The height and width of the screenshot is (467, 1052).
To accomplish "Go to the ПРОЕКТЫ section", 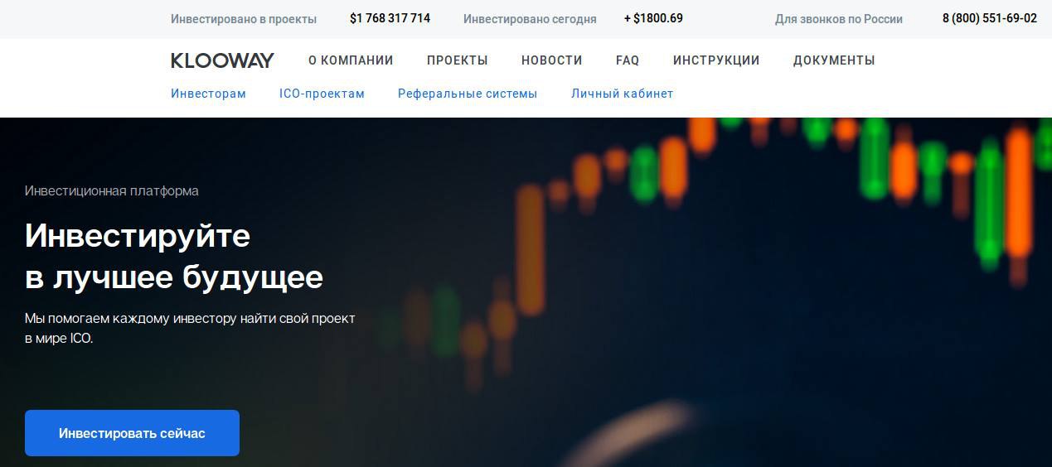I will [458, 60].
